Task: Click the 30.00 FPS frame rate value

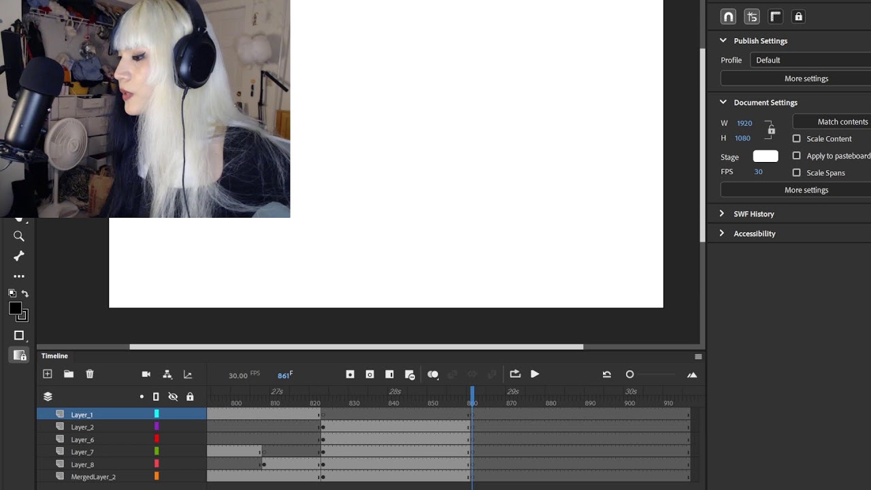Action: point(238,376)
